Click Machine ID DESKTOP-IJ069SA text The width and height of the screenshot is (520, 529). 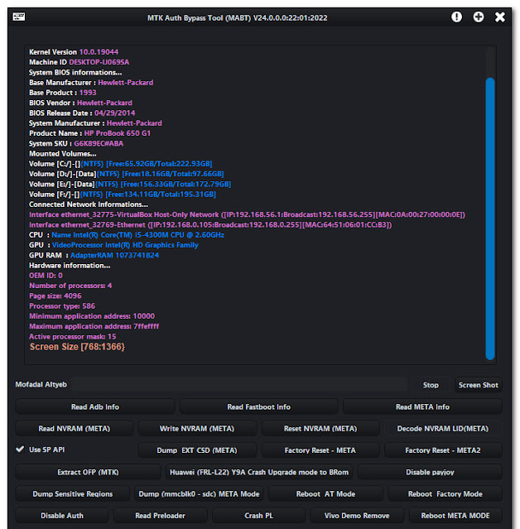[79, 62]
